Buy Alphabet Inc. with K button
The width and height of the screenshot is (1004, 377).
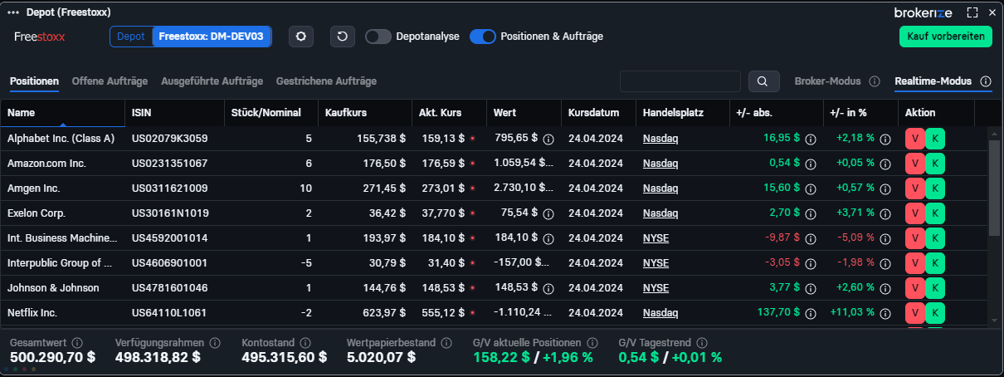pos(935,139)
